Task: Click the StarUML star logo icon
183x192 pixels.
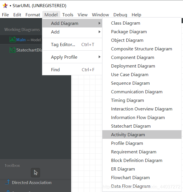Action: tap(5, 5)
